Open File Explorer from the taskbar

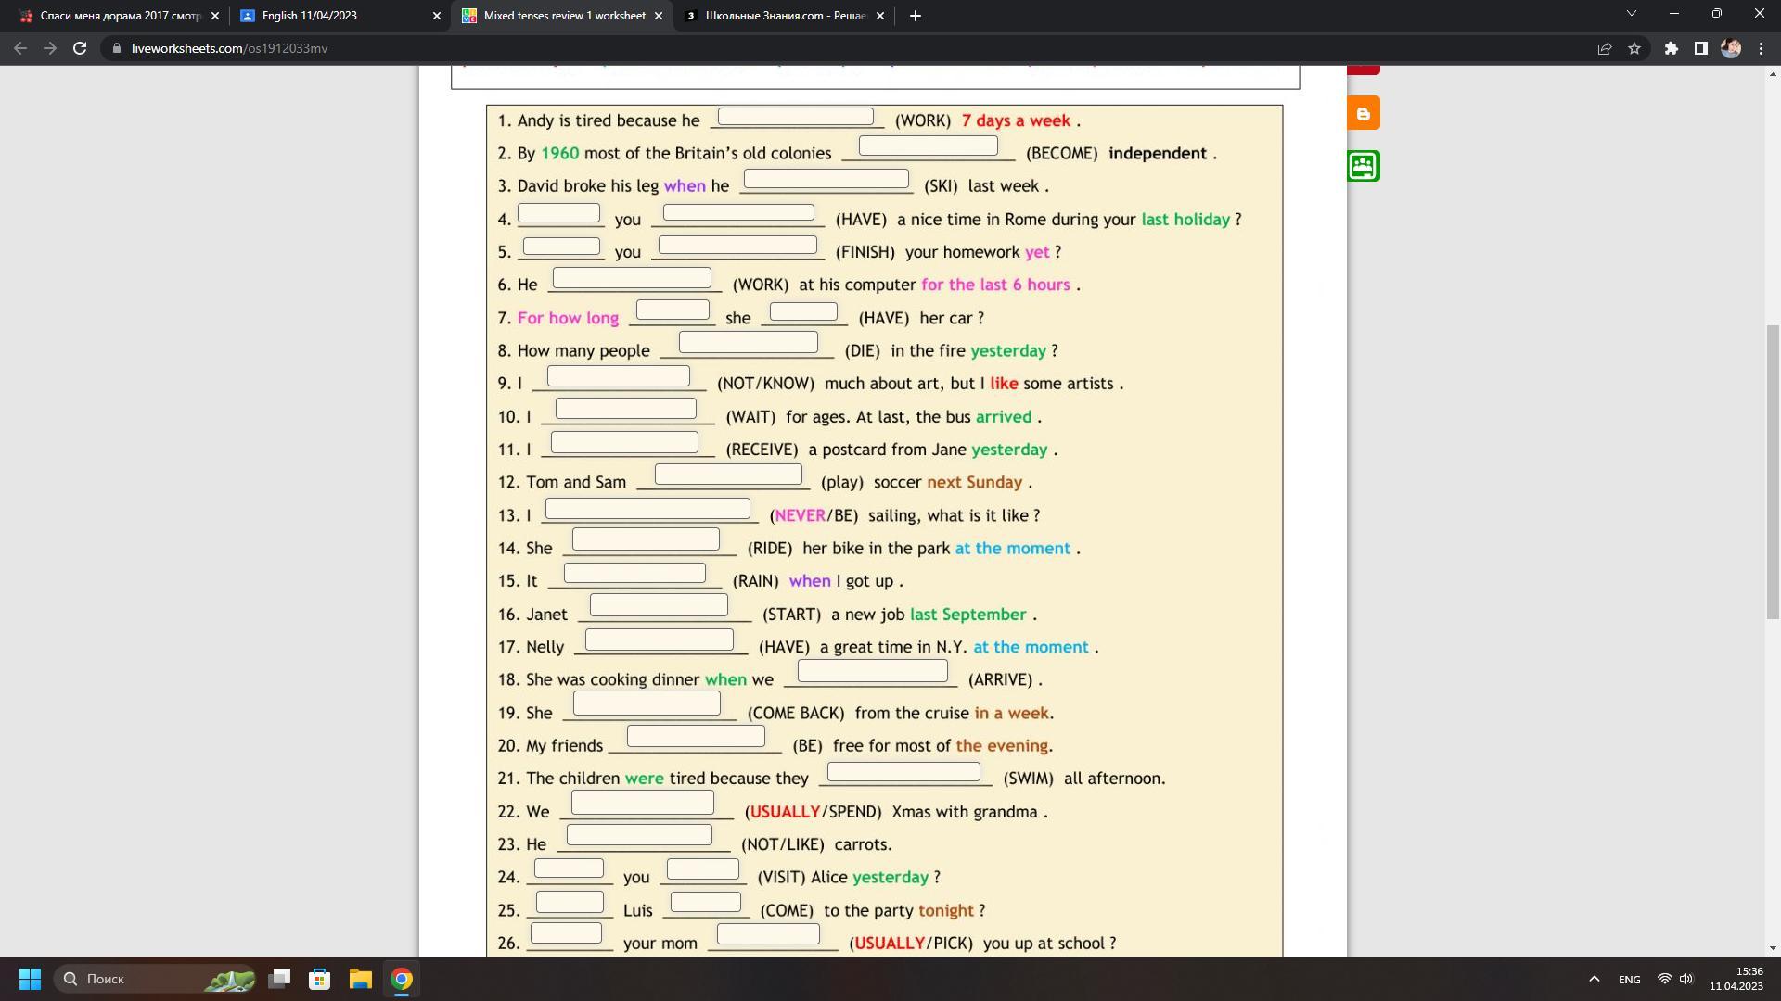click(x=360, y=979)
